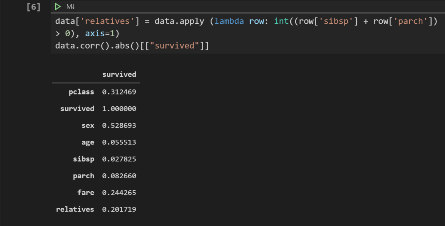Click the green run triangle in cell toolbar
The height and width of the screenshot is (226, 445).
[x=57, y=6]
